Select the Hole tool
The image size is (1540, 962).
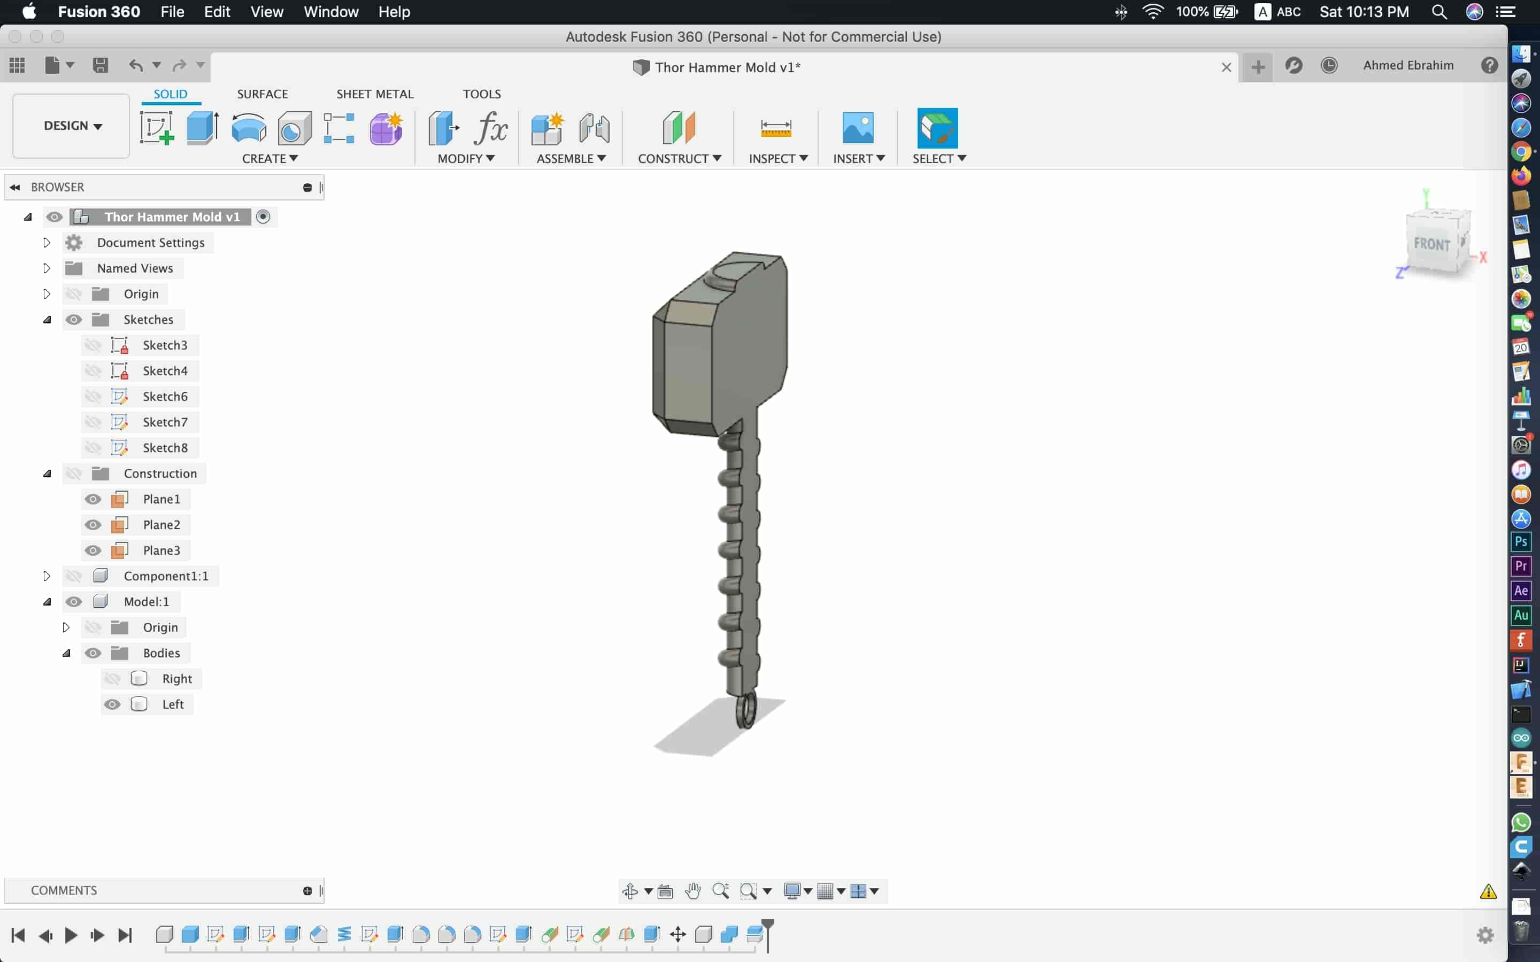point(295,128)
